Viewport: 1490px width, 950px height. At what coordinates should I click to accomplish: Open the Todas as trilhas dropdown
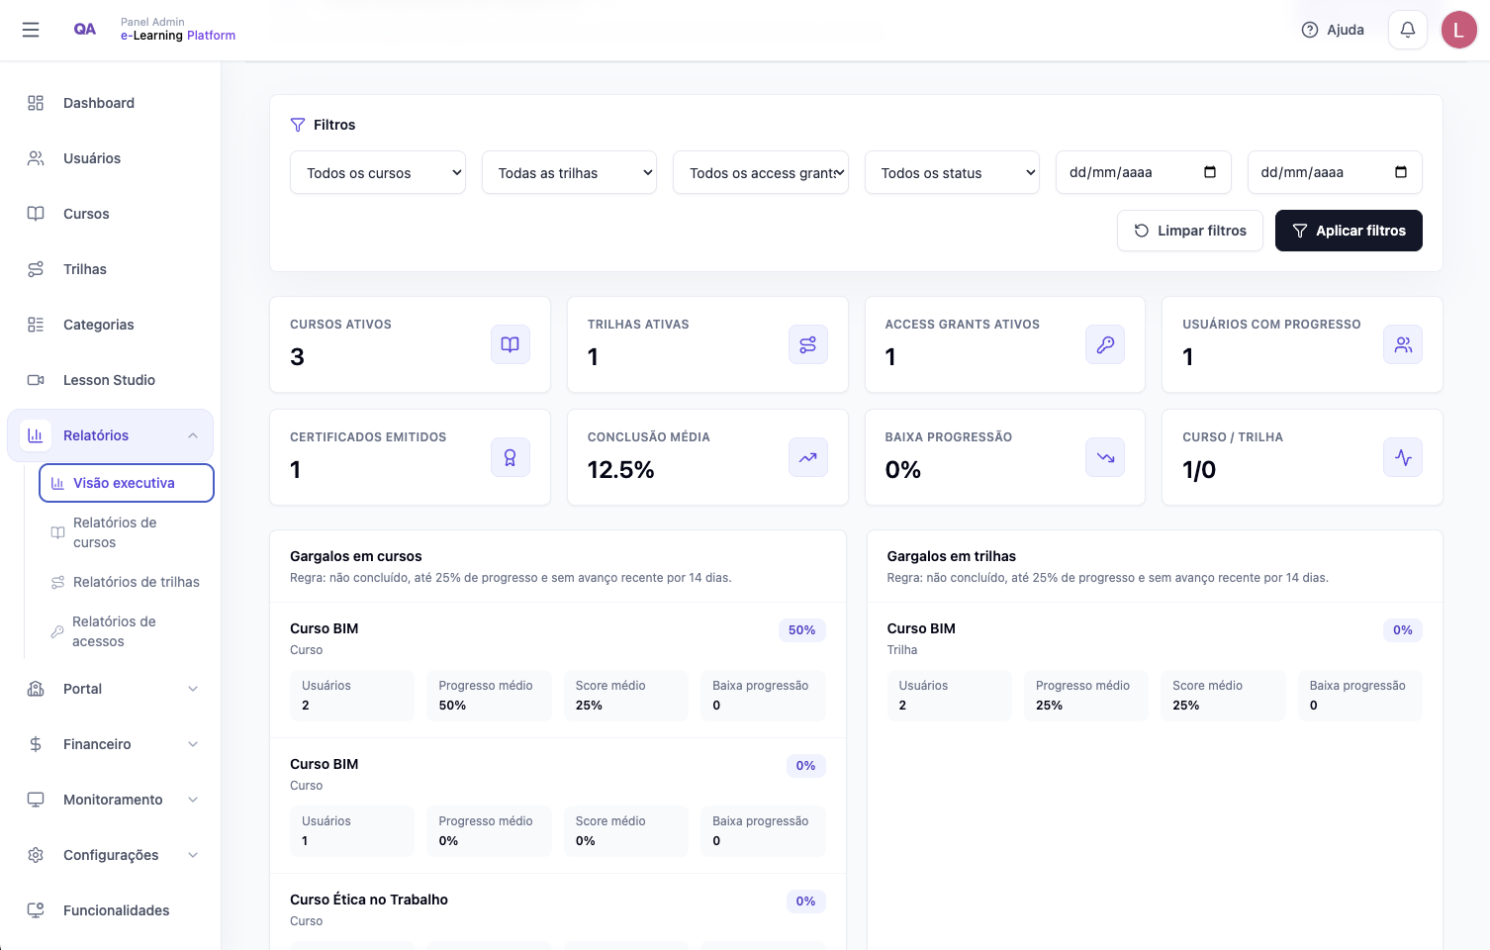pyautogui.click(x=569, y=172)
